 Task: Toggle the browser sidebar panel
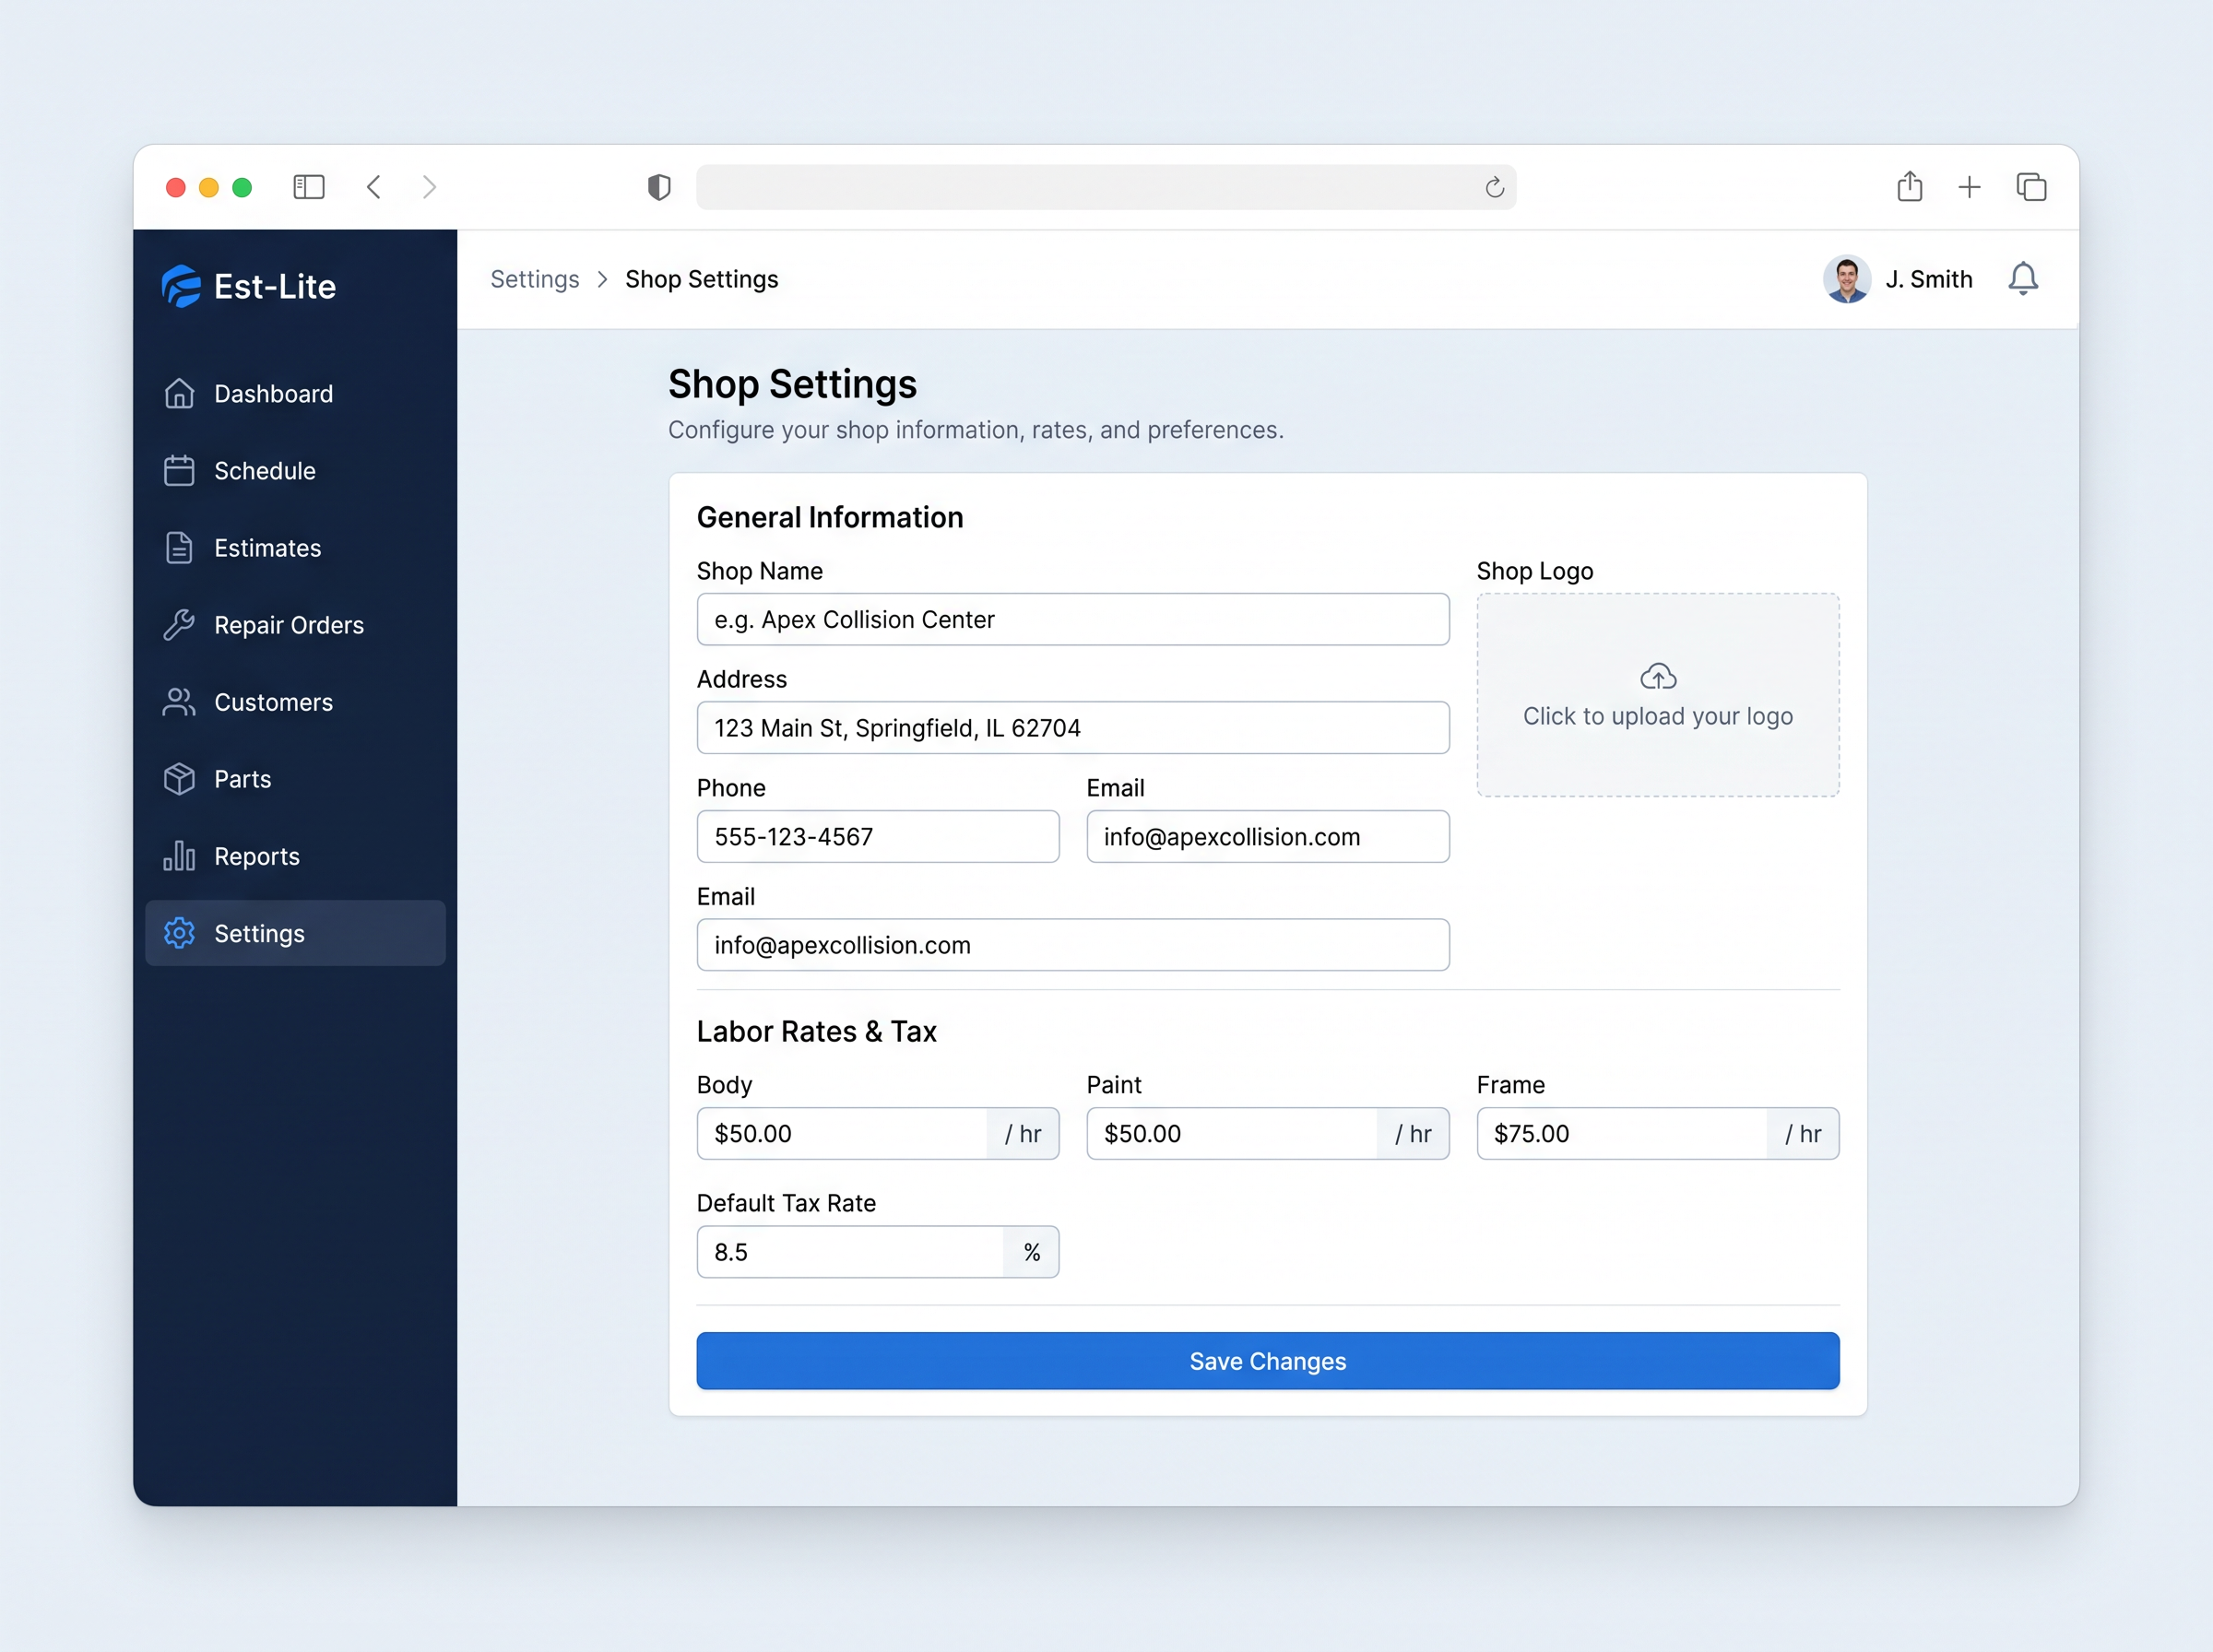309,187
